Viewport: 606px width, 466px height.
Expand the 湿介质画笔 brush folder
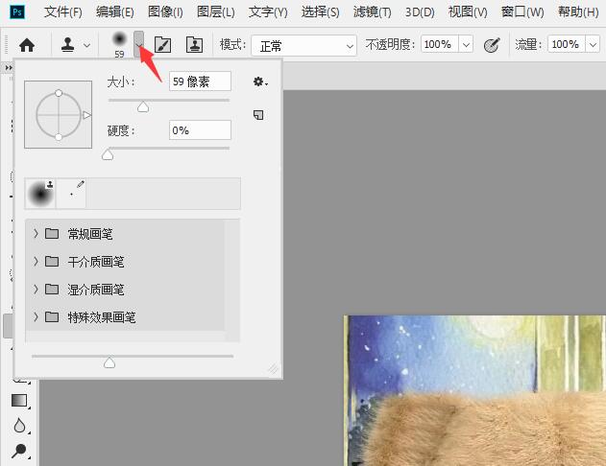[x=36, y=290]
